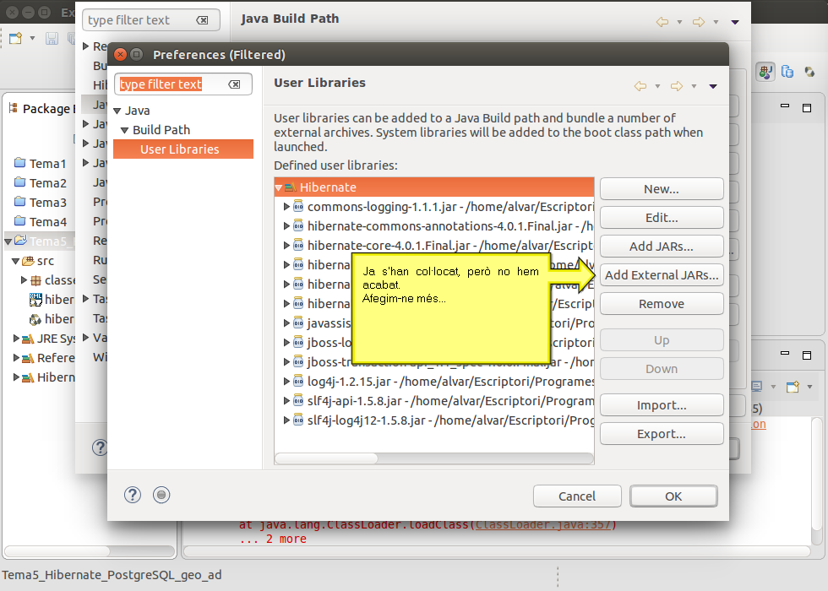828x591 pixels.
Task: Select log4j-1.2.15.jar jar icon
Action: [298, 381]
